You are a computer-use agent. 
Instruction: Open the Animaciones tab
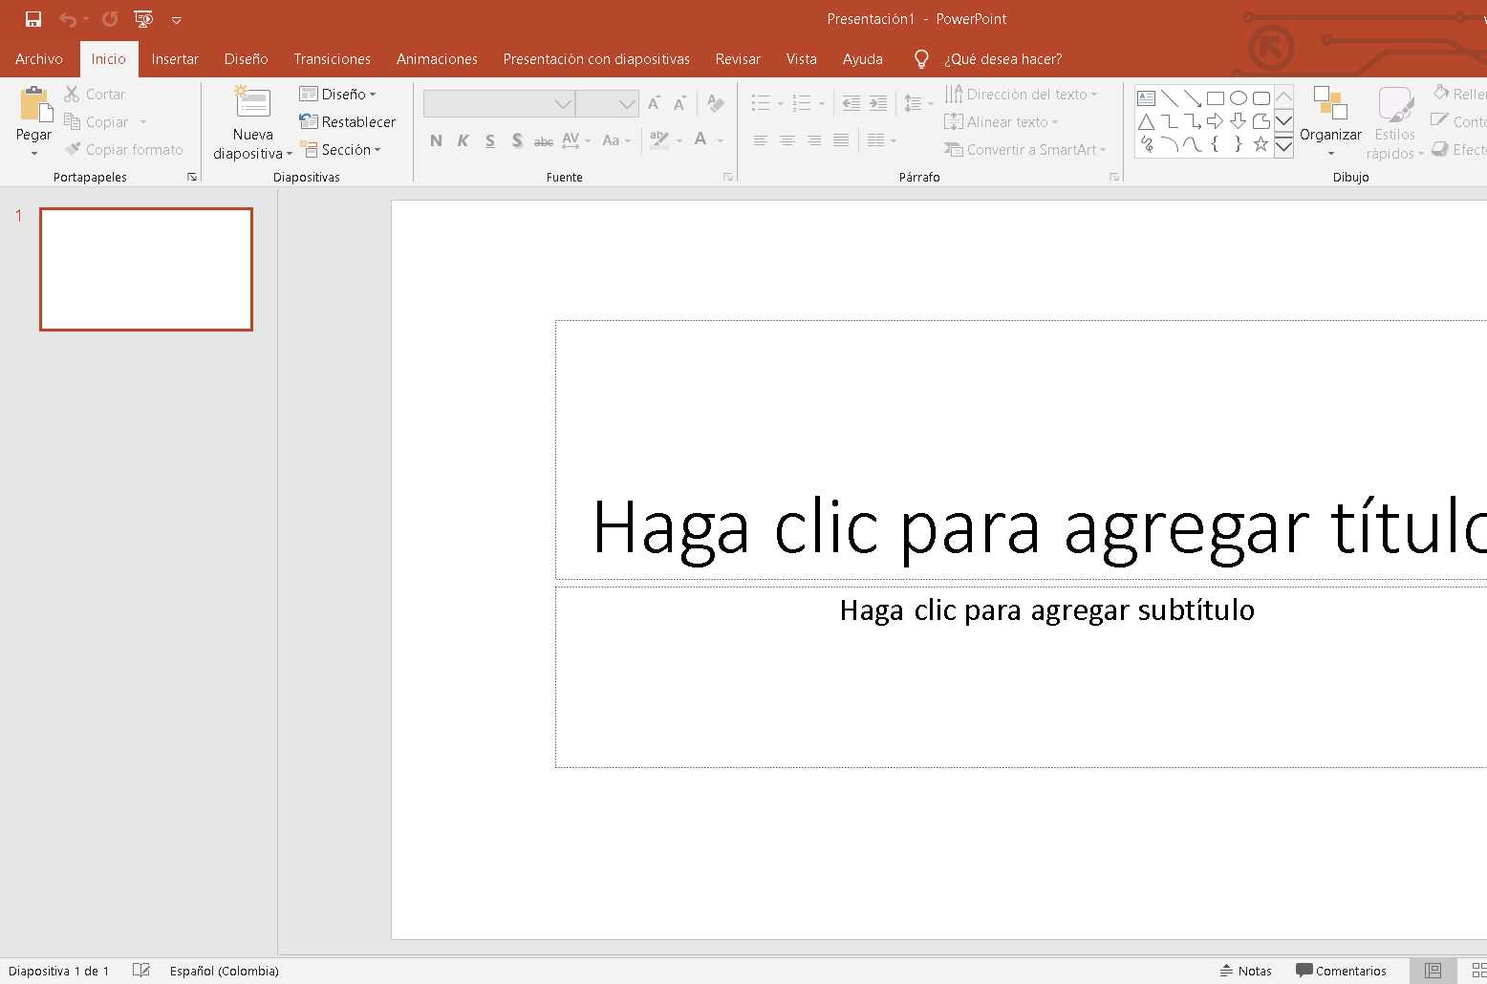pyautogui.click(x=437, y=59)
